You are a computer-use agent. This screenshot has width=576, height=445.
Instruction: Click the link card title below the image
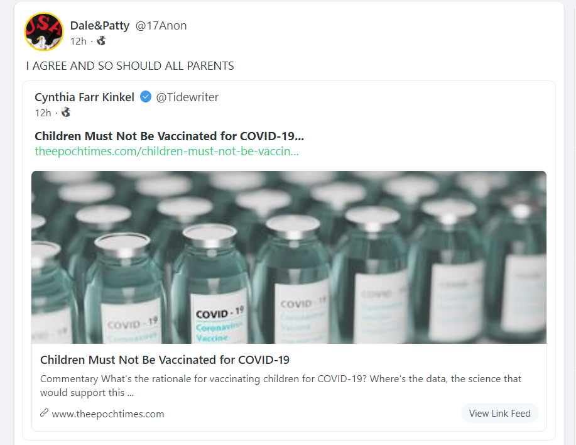(165, 360)
